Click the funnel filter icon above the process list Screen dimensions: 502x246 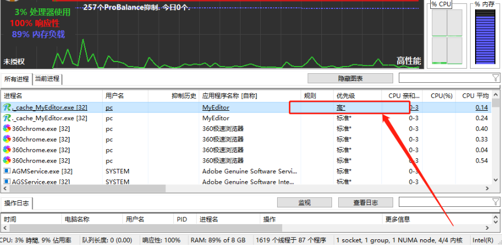(495, 78)
